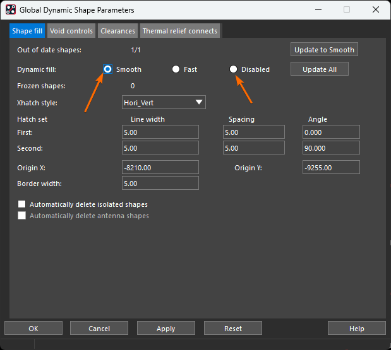Click the app icon in title bar
391x350 pixels.
click(x=11, y=10)
